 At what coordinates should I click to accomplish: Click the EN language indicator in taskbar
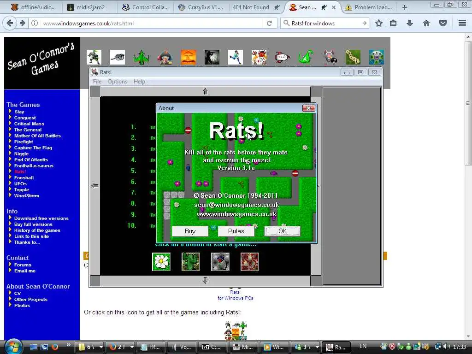pos(363,346)
